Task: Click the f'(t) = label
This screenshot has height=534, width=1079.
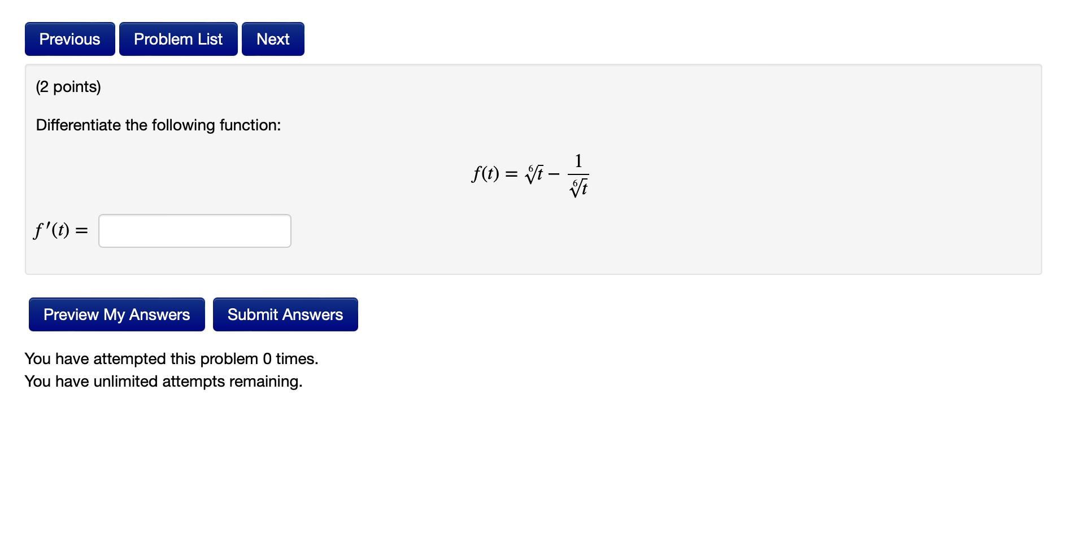Action: 60,230
